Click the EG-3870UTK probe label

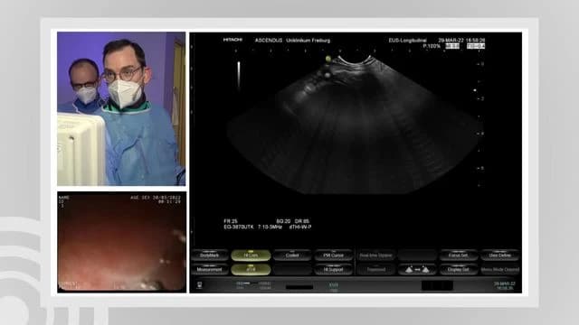[x=239, y=227]
